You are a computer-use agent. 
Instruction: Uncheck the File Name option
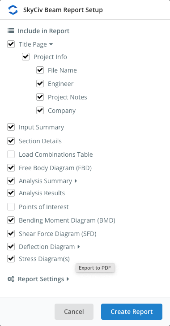coord(40,70)
